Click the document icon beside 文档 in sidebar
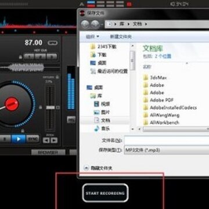 coord(96,120)
